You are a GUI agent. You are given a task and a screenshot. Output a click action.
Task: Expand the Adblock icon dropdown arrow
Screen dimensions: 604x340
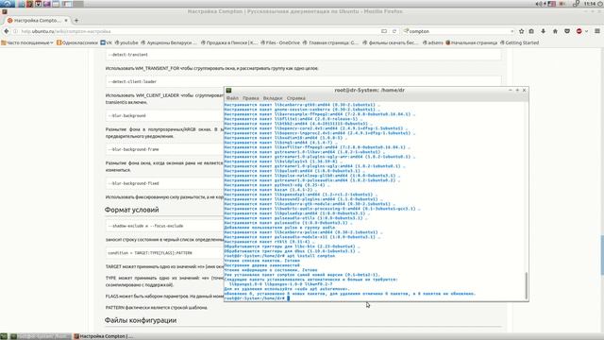(x=586, y=31)
